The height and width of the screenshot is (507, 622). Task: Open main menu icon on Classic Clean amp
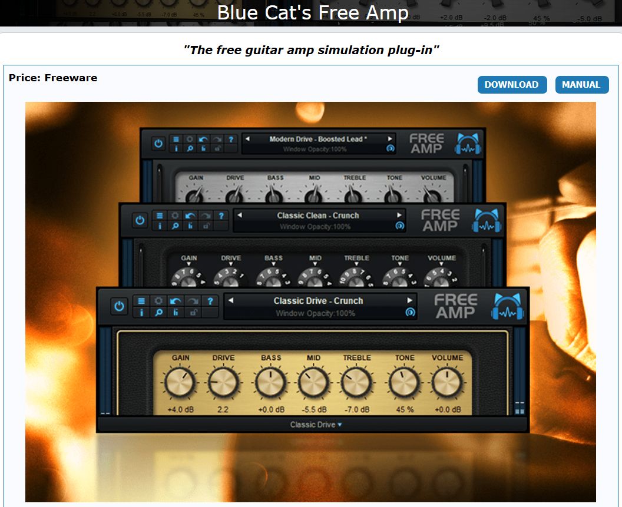pos(160,216)
